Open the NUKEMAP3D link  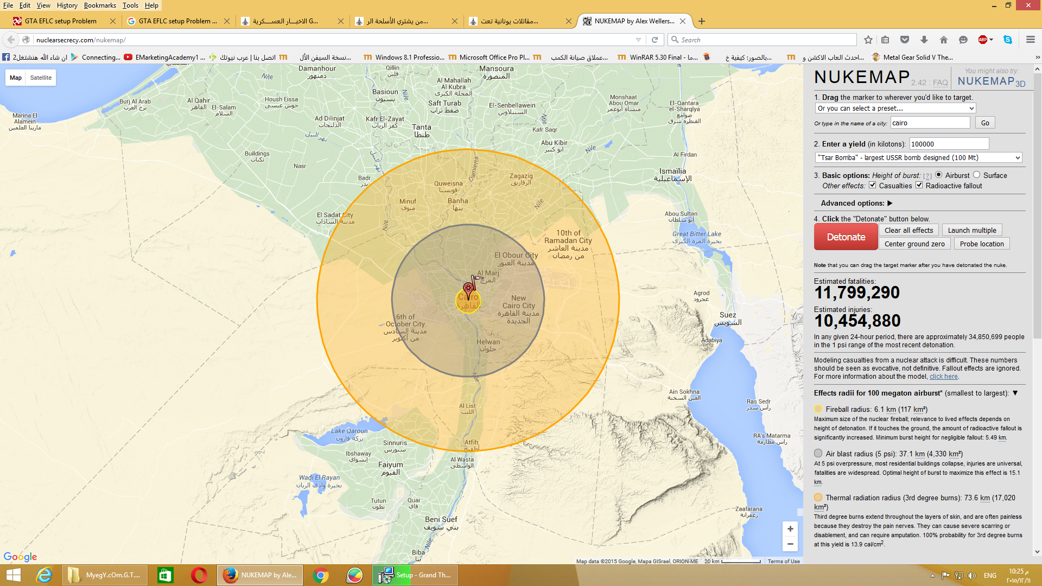(x=992, y=81)
